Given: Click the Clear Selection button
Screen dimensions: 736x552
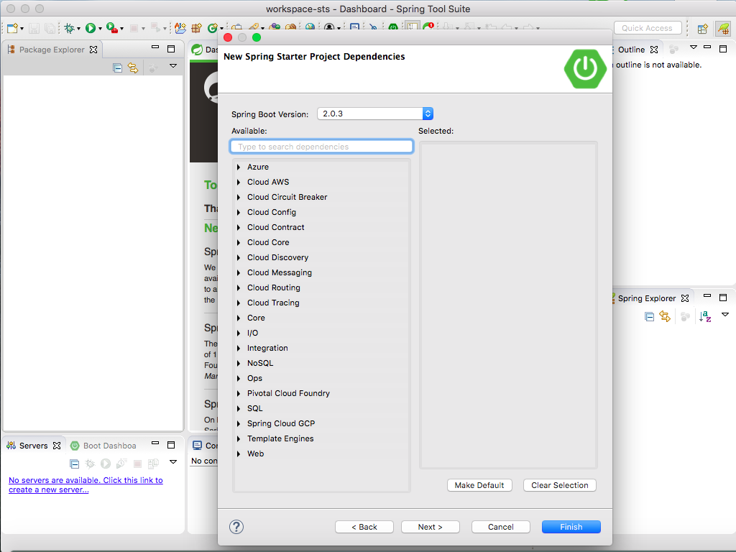Looking at the screenshot, I should pos(559,485).
